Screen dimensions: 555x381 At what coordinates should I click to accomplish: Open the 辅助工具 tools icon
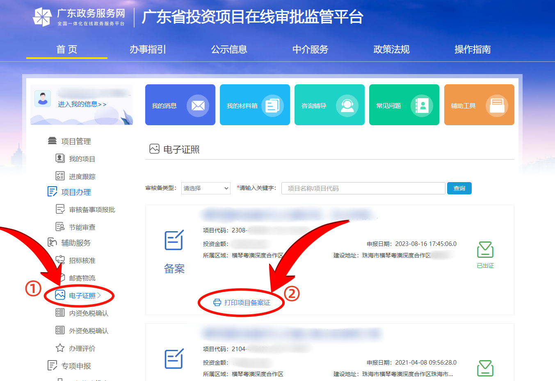tap(497, 105)
